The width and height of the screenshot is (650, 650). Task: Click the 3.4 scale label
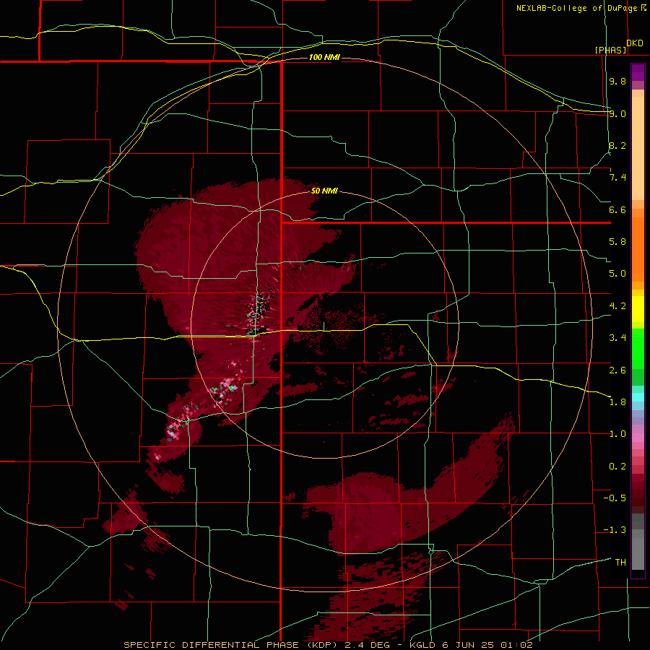(x=617, y=338)
